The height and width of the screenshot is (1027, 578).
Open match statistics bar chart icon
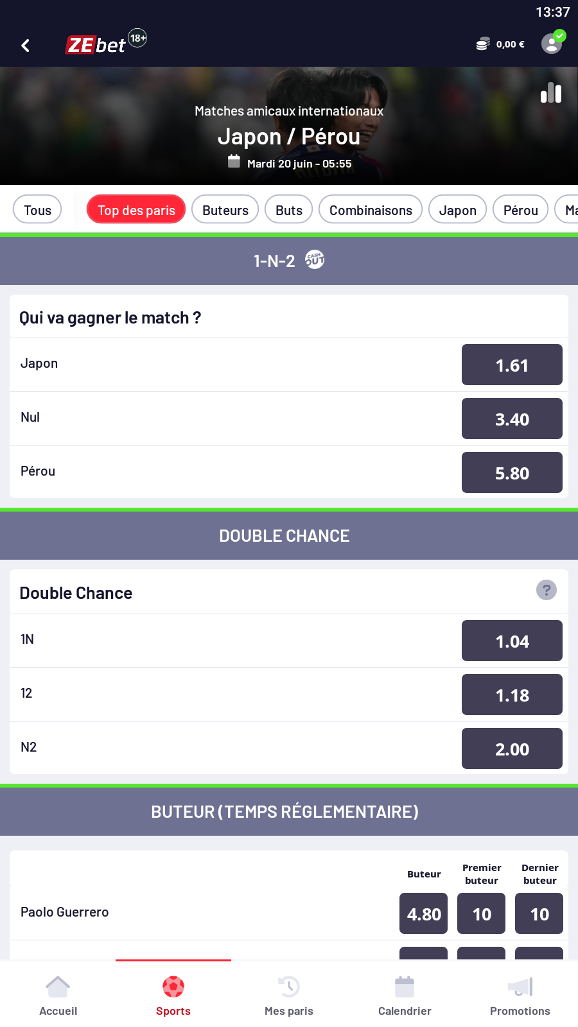coord(551,93)
